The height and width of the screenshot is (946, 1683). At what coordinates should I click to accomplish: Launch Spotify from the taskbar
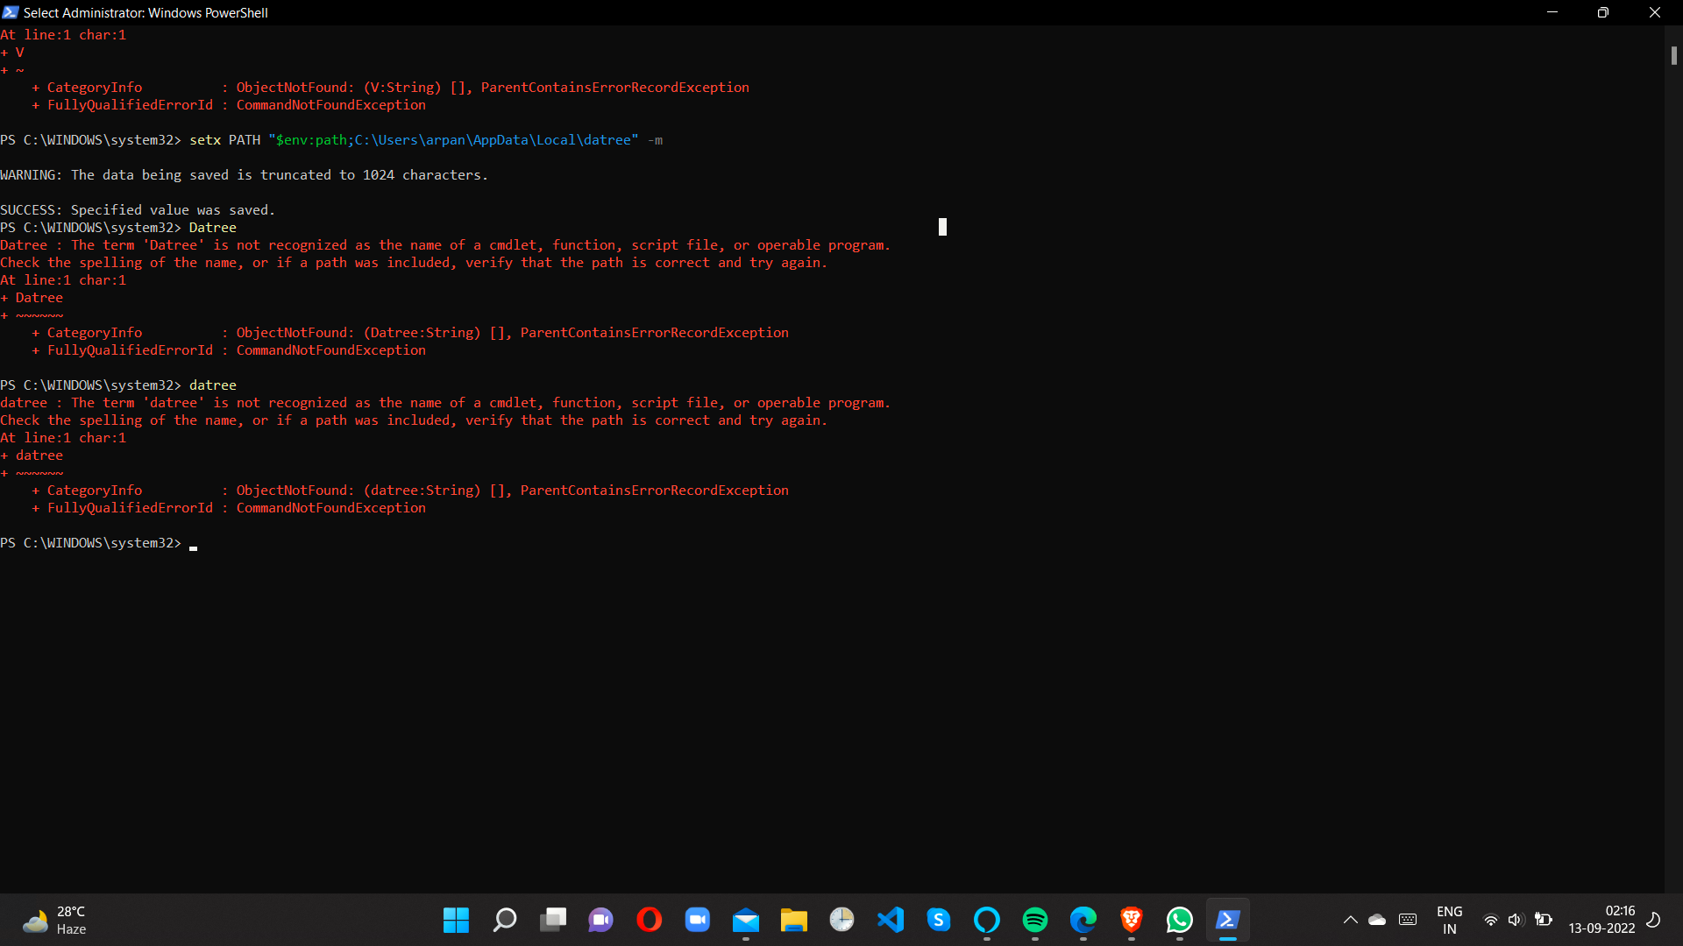coord(1034,920)
